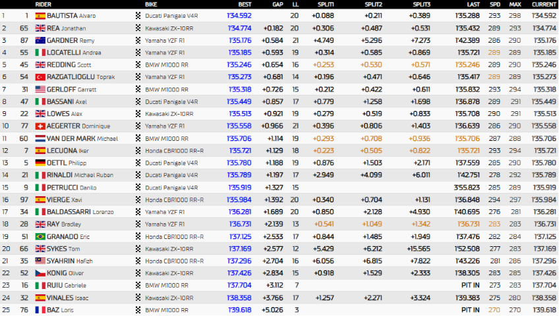Click the Dutch flag beside VAN DER MARK
Image resolution: width=559 pixels, height=316 pixels.
(40, 138)
